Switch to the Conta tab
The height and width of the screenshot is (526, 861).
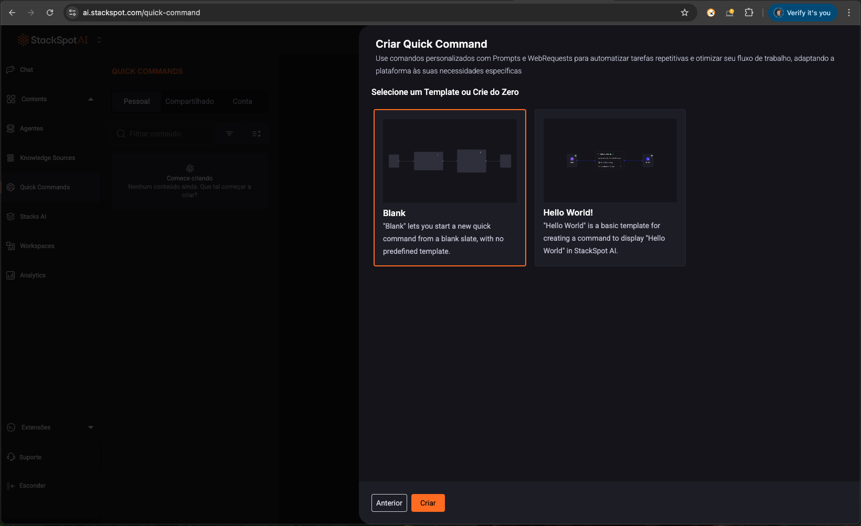(242, 101)
